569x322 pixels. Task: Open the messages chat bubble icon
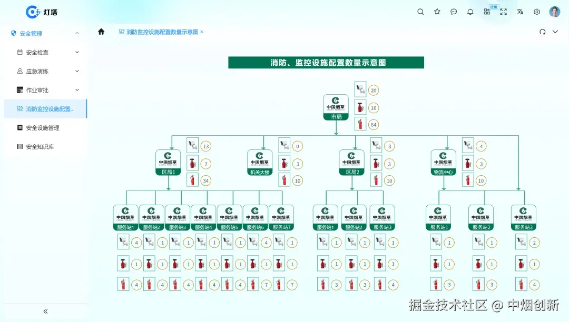click(x=454, y=12)
